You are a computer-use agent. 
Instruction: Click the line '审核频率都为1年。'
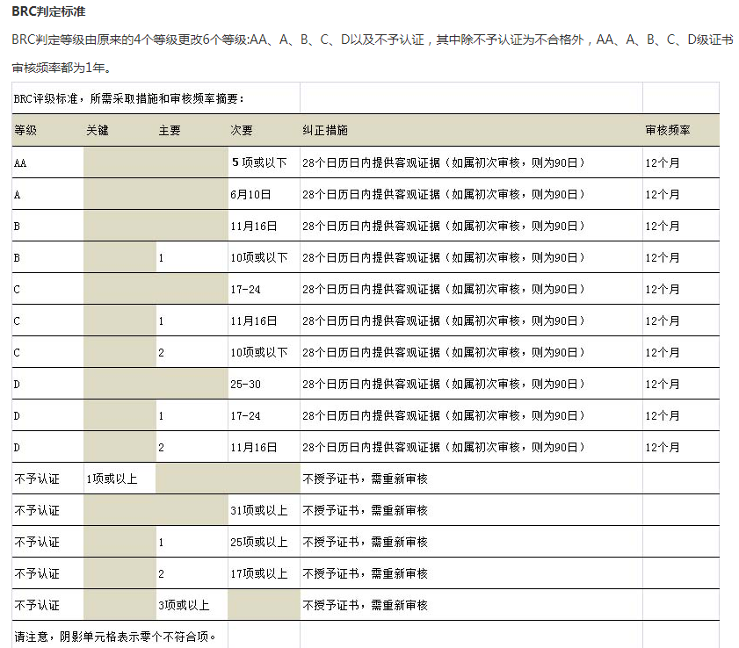pos(62,68)
